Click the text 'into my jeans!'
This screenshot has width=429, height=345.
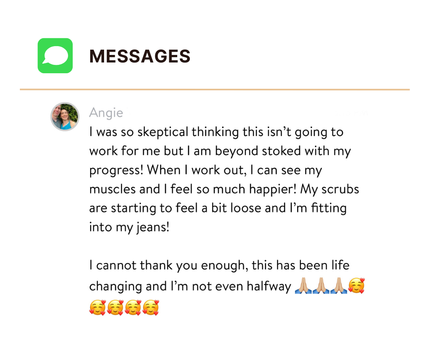(x=129, y=228)
